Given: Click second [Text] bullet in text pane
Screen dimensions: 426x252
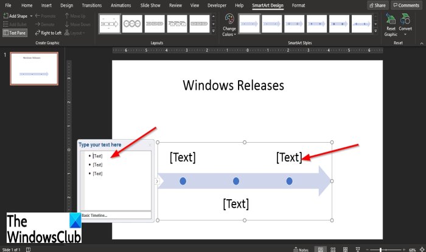Looking at the screenshot, I should click(x=97, y=165).
